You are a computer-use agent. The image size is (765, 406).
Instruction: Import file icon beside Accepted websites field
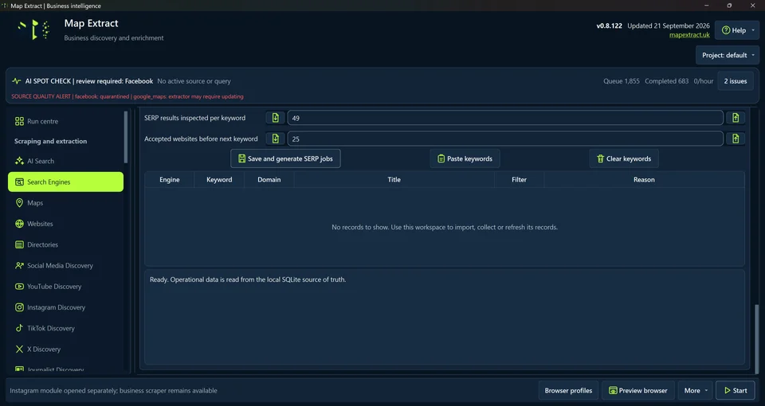(275, 139)
